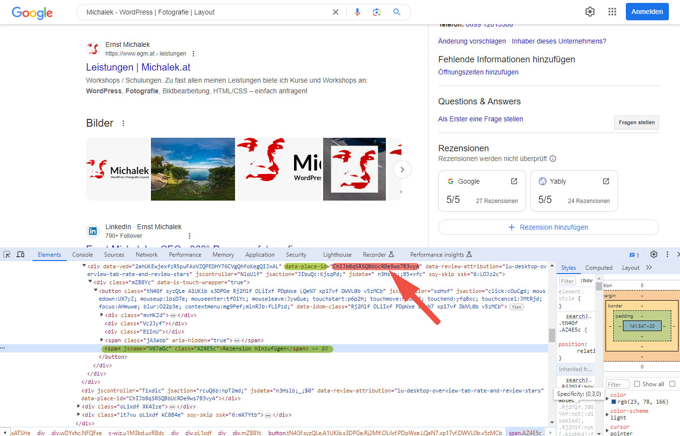Open the Google apps grid
Image resolution: width=680 pixels, height=436 pixels.
pyautogui.click(x=612, y=12)
